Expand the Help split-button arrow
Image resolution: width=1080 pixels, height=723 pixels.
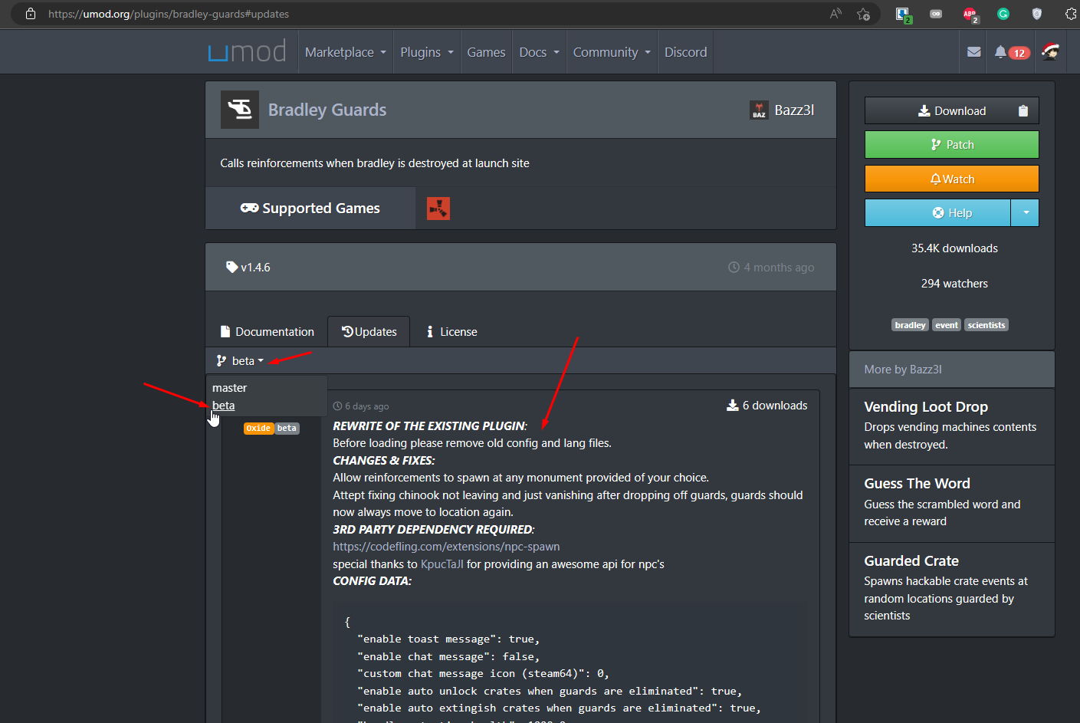1025,213
